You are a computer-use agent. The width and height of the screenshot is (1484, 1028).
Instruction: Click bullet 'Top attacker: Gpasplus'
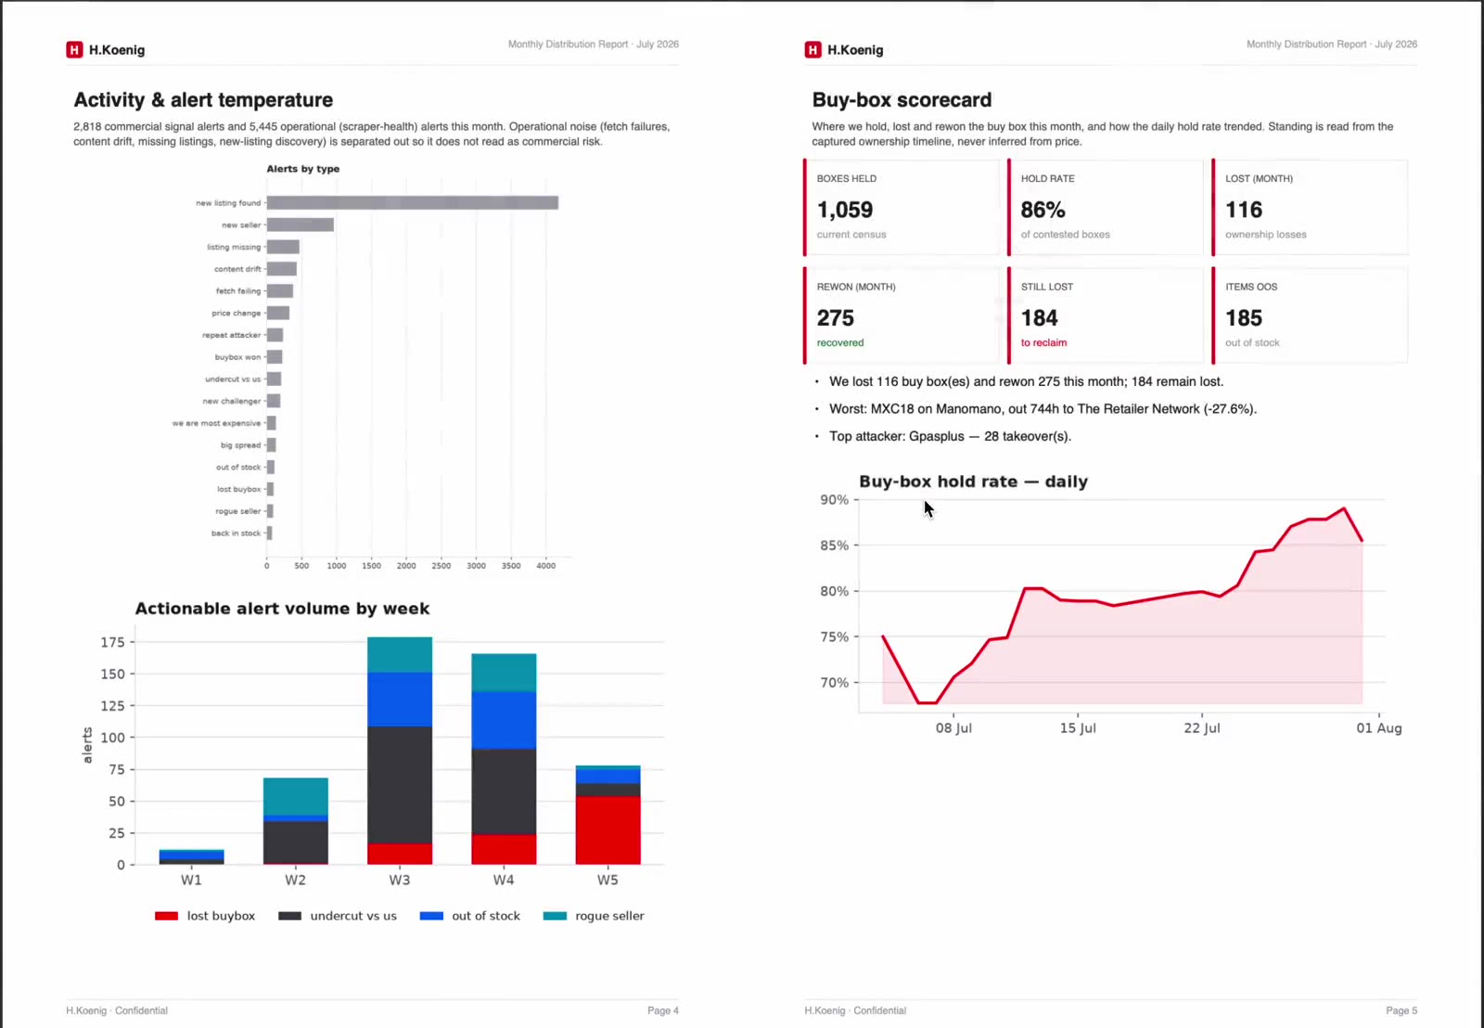[950, 436]
